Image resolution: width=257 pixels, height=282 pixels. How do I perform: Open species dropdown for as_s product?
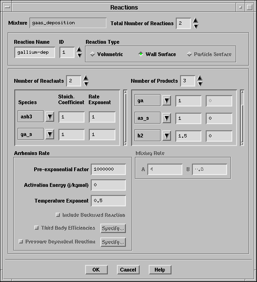(167, 118)
